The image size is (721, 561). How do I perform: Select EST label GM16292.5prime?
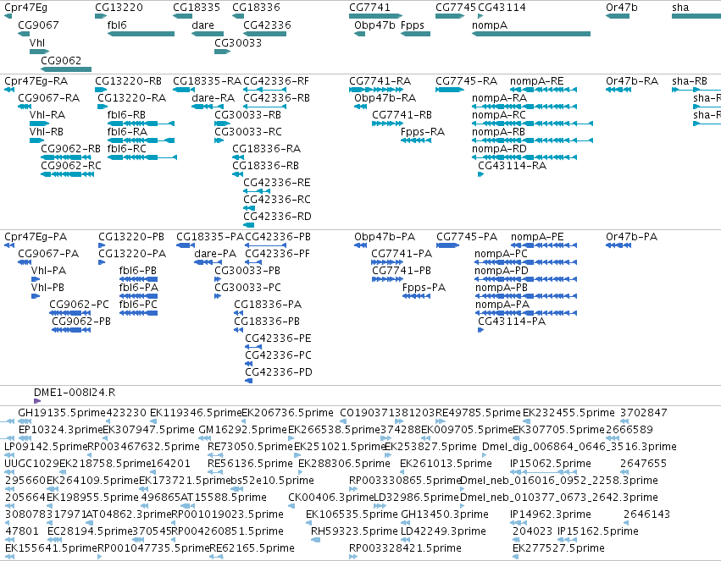[x=242, y=430]
